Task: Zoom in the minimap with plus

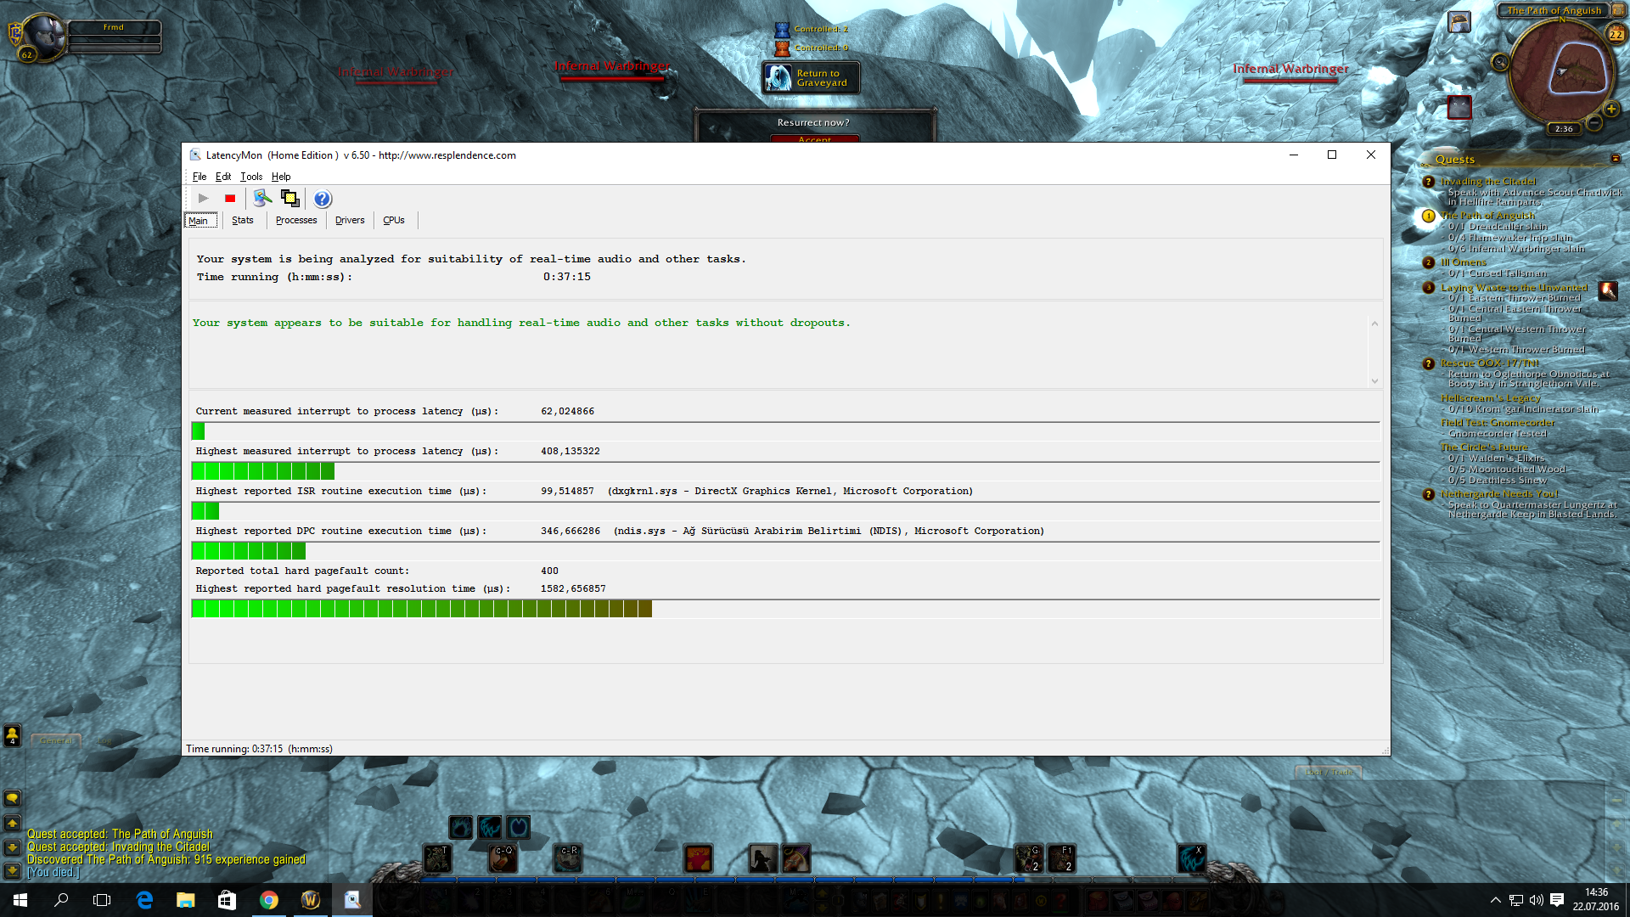Action: 1610,109
